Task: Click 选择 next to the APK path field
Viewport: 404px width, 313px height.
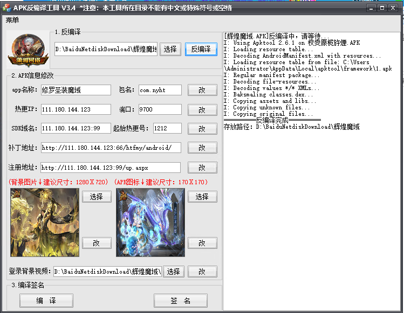Action: (170, 49)
